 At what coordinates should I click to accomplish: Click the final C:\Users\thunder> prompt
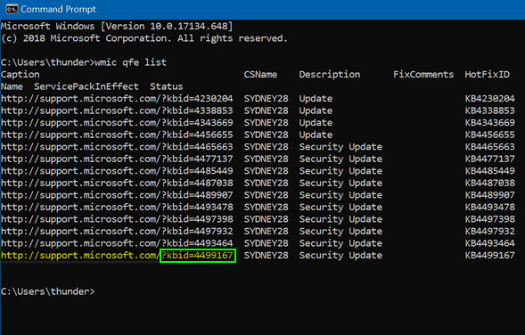[47, 291]
